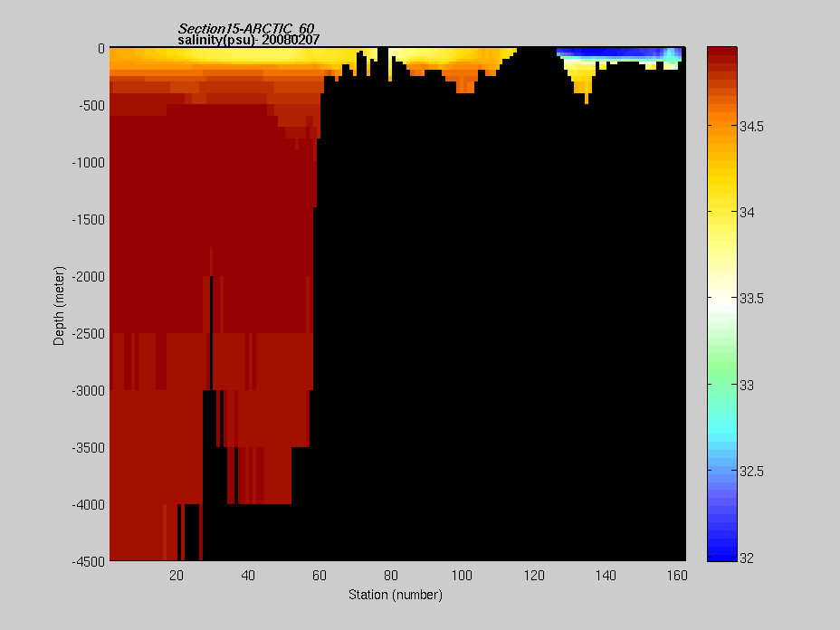840x630 pixels.
Task: Click the colorbar label '33'
Action: [x=747, y=386]
